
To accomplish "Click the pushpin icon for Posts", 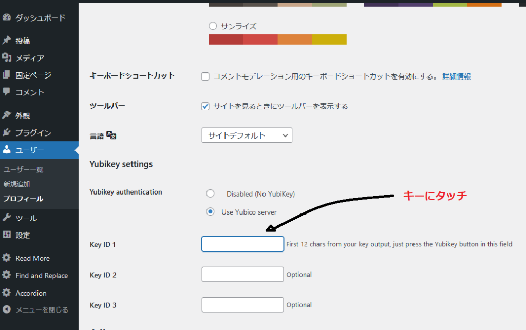I will pos(7,41).
